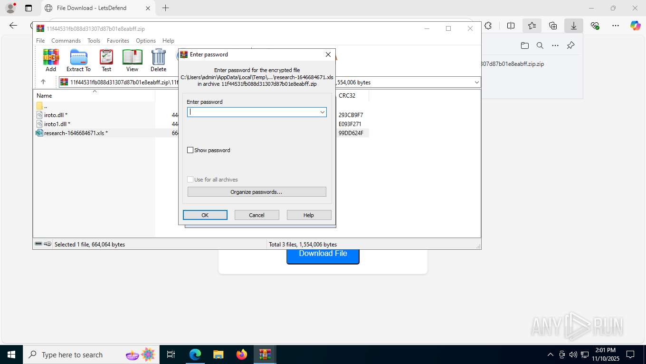Open more options in downloads panel
Image resolution: width=646 pixels, height=364 pixels.
click(555, 45)
